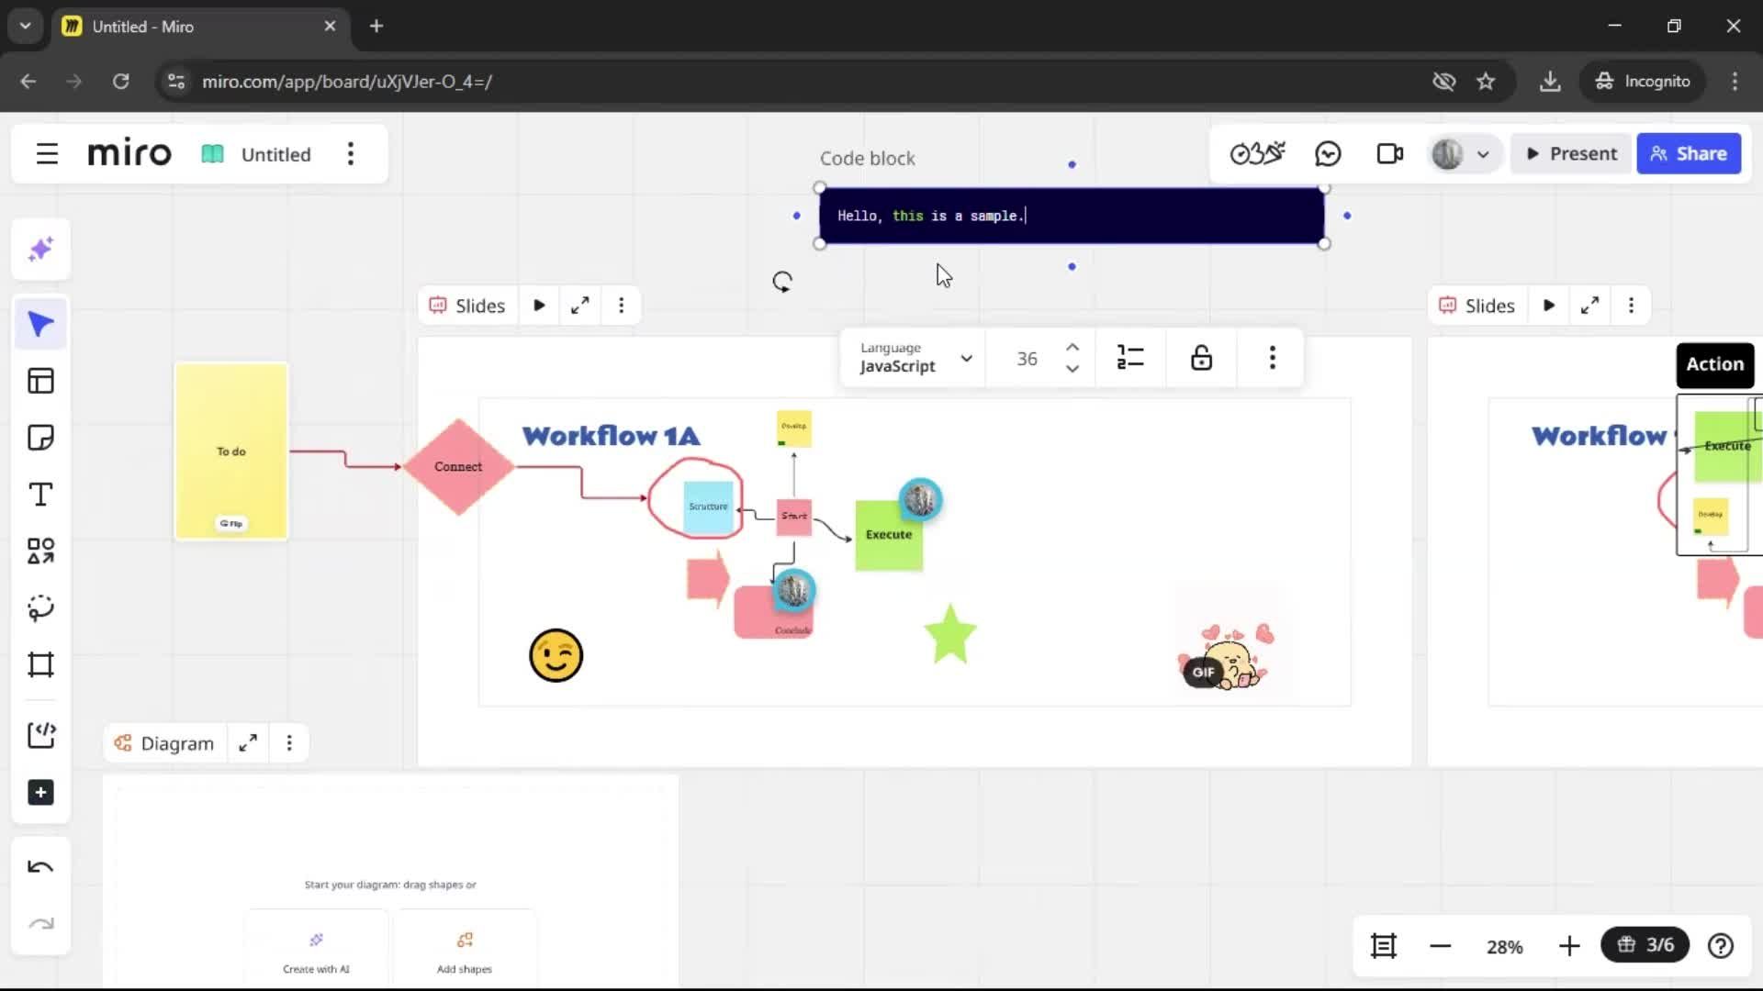The image size is (1763, 991).
Task: Play the second Slides frame on right
Action: coord(1549,306)
